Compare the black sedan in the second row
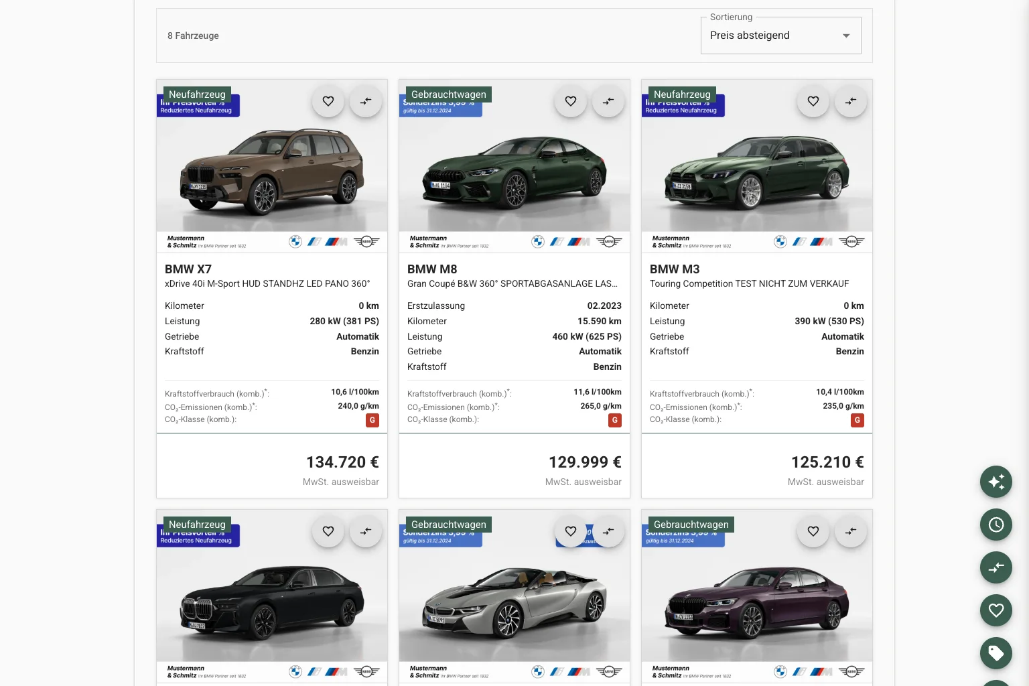The height and width of the screenshot is (686, 1029). (366, 531)
